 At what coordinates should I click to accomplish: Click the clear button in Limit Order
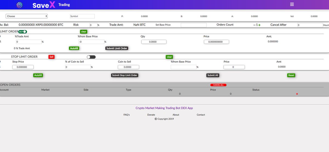coord(84,32)
